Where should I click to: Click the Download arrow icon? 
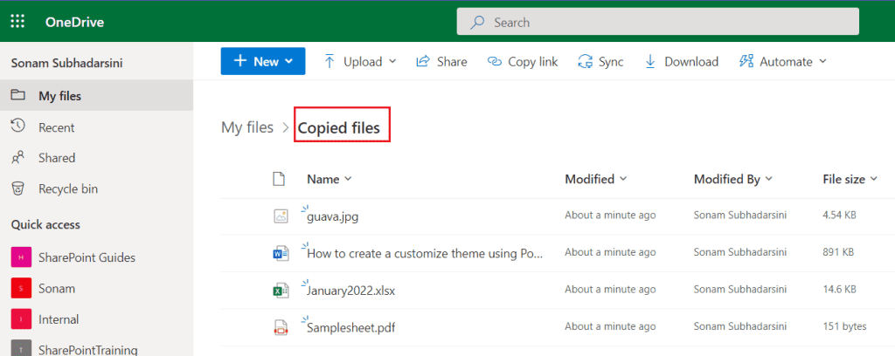coord(650,62)
